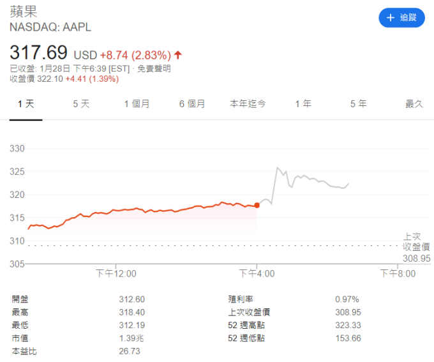Viewport: 434px width, 362px height.
Task: Click the plus icon in 追蹤 button
Action: [x=390, y=18]
